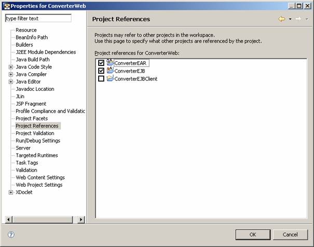The height and width of the screenshot is (247, 314).
Task: Click the forward navigation arrow icon
Action: 298,19
